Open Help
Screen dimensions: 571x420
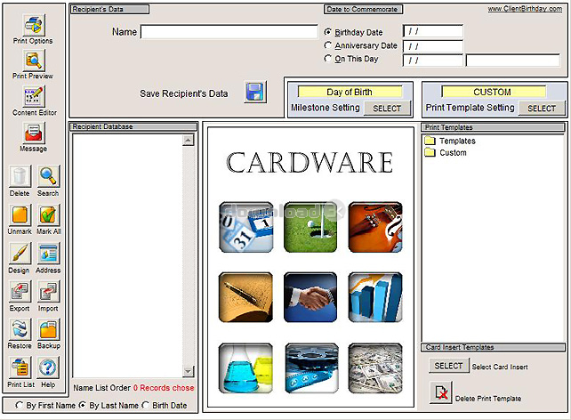click(48, 367)
